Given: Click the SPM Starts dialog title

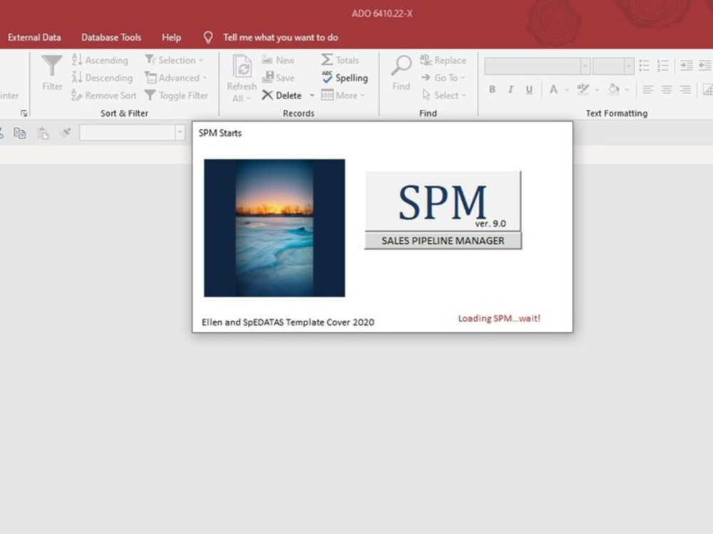Looking at the screenshot, I should [220, 133].
